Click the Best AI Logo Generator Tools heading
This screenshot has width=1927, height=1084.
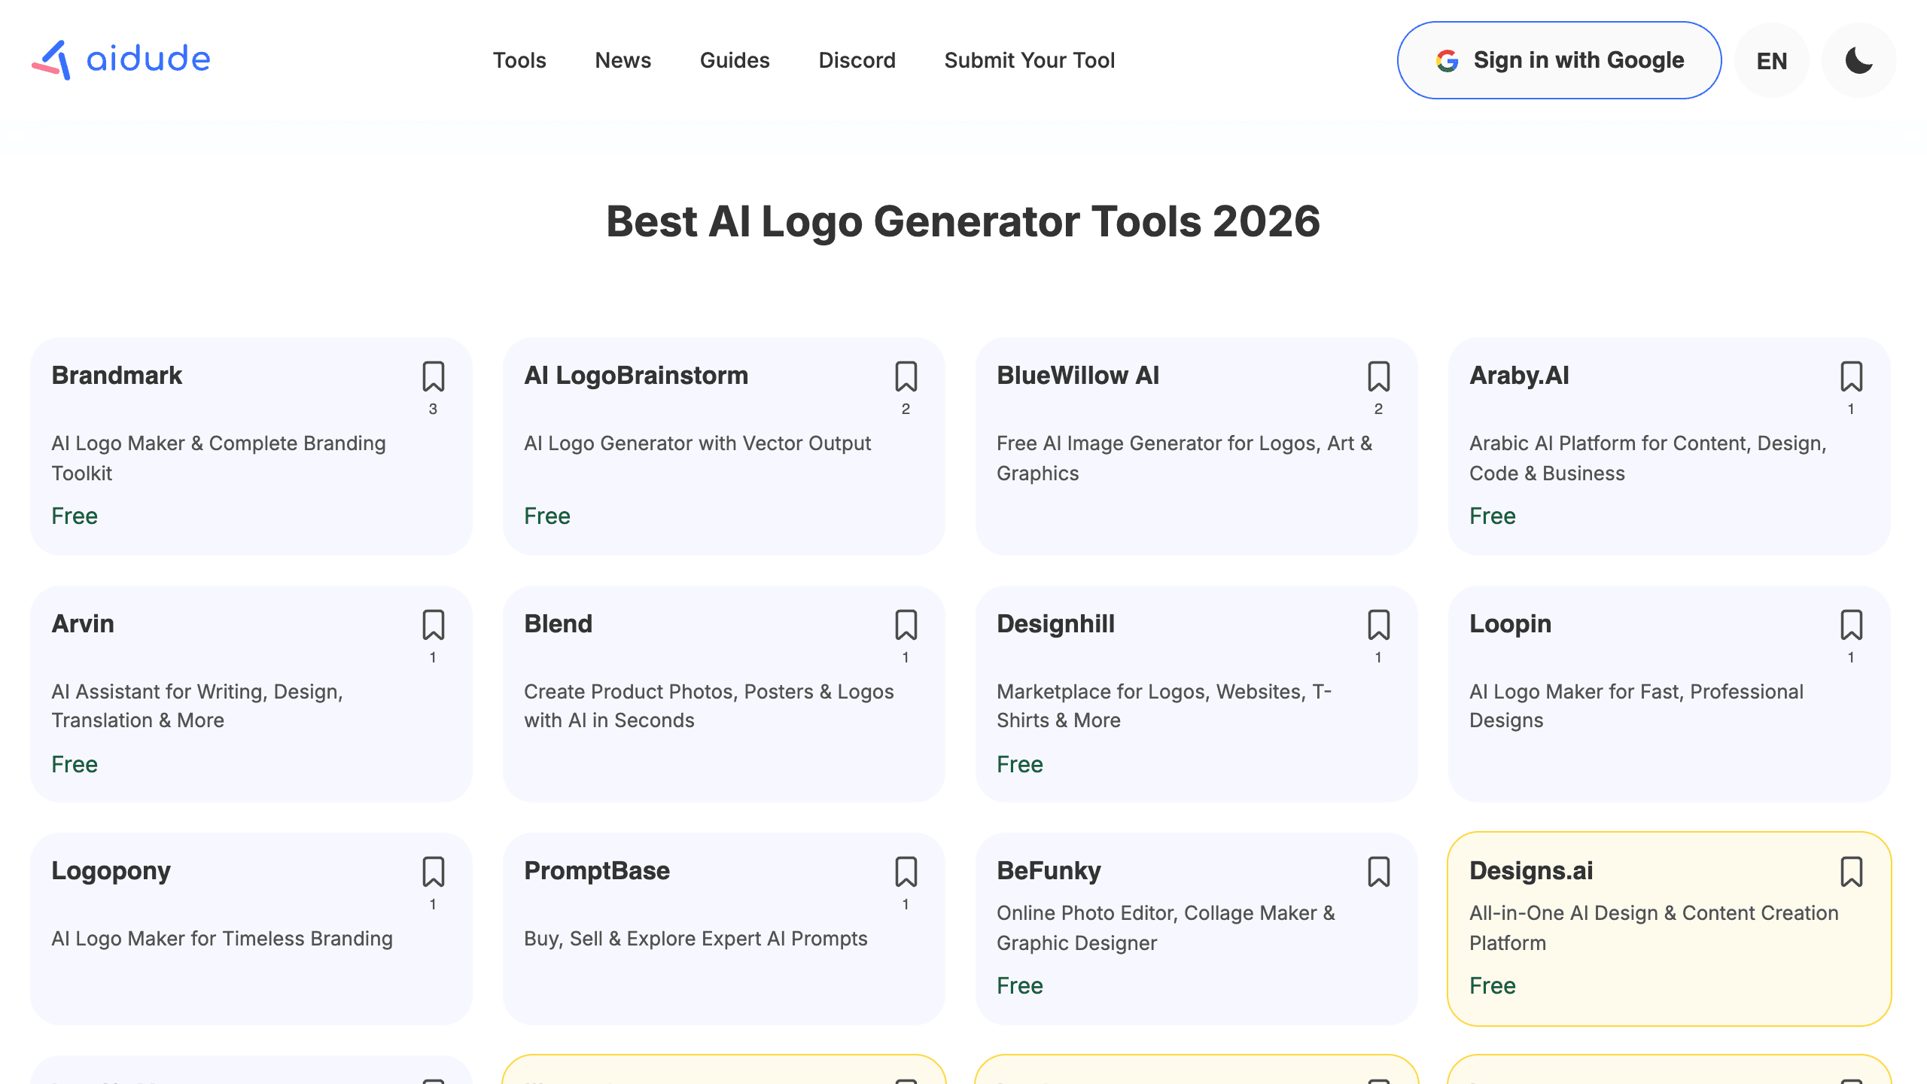963,221
